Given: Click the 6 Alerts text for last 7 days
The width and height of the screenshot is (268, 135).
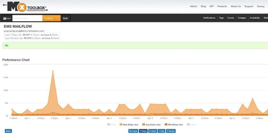Looking at the screenshot, I should pos(54,35).
